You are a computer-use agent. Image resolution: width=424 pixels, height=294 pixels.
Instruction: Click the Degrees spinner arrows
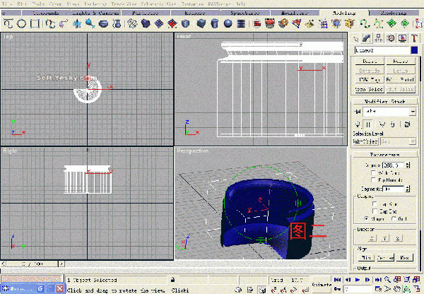(408, 165)
